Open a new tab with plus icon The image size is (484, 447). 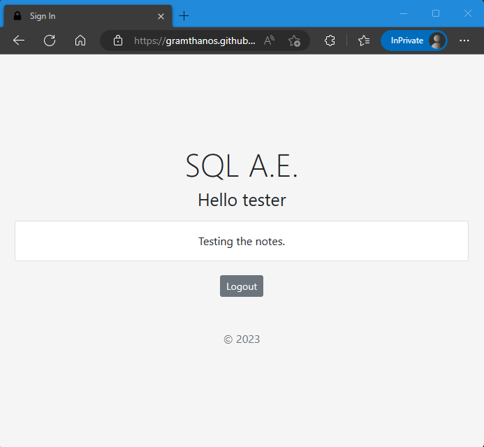click(184, 16)
